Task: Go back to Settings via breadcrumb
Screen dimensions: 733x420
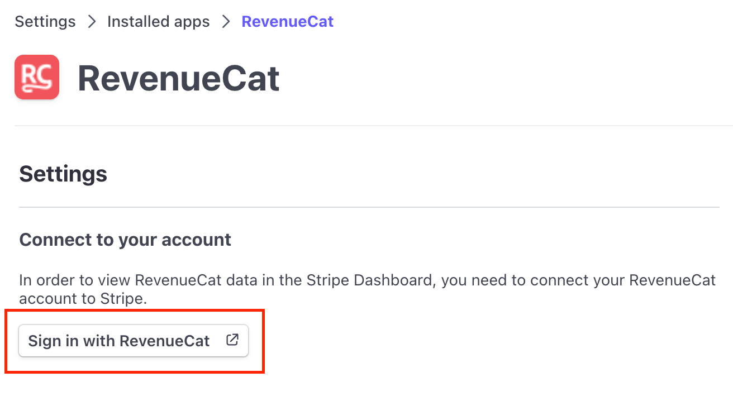Action: pyautogui.click(x=45, y=22)
